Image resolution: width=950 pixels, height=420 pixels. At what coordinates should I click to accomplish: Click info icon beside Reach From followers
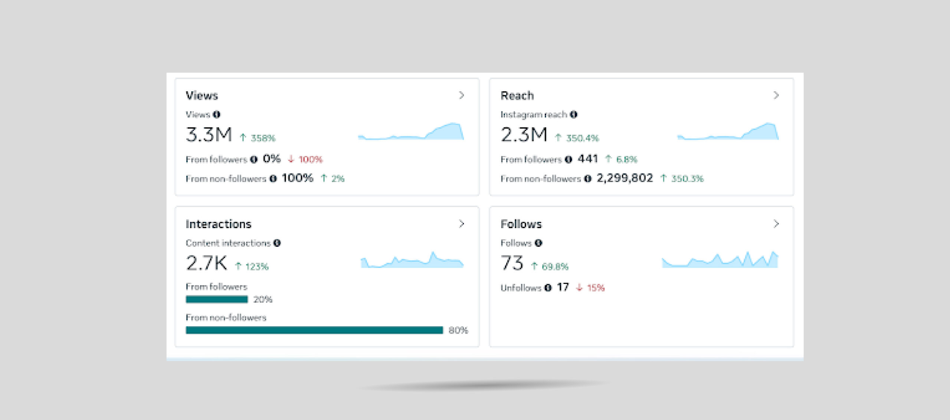click(569, 159)
